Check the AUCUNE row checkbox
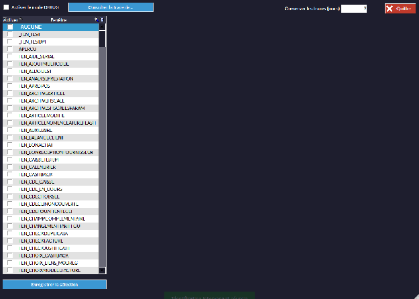 point(10,27)
